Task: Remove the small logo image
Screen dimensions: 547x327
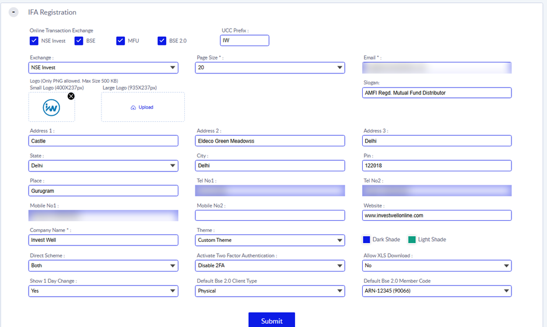Action: [x=71, y=96]
